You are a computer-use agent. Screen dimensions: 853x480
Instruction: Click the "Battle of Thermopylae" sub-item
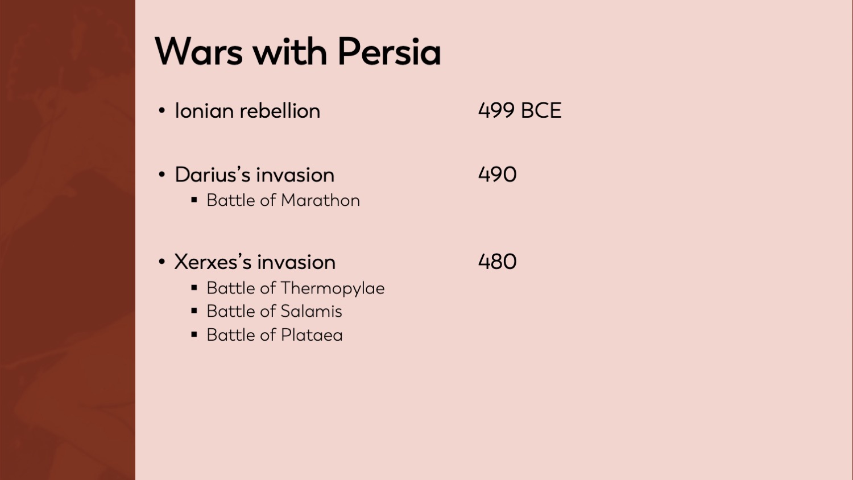pos(295,288)
